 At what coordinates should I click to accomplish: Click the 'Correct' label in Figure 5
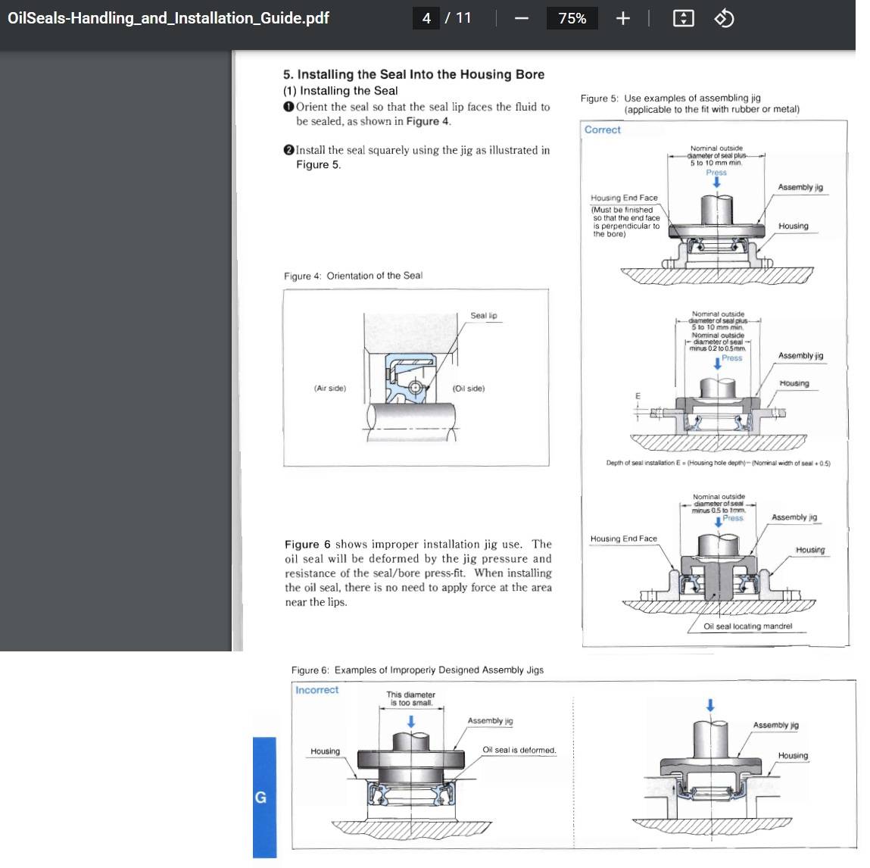603,130
